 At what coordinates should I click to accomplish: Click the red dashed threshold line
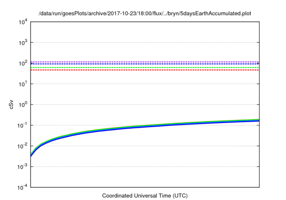[x=145, y=70]
